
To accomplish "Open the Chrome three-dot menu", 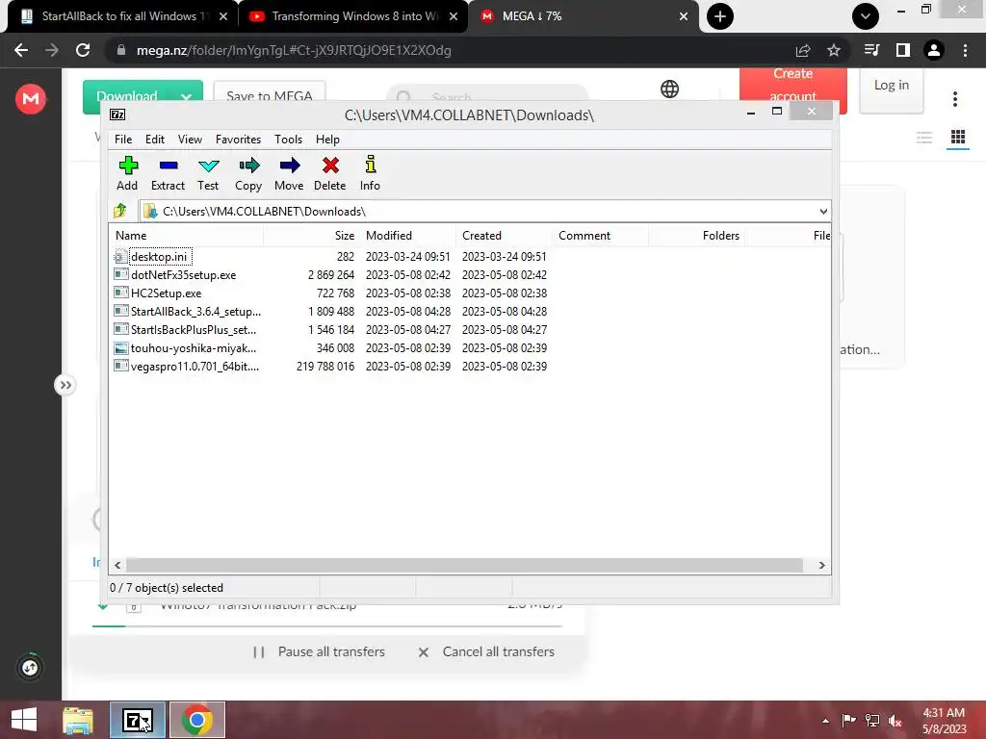I will (965, 50).
